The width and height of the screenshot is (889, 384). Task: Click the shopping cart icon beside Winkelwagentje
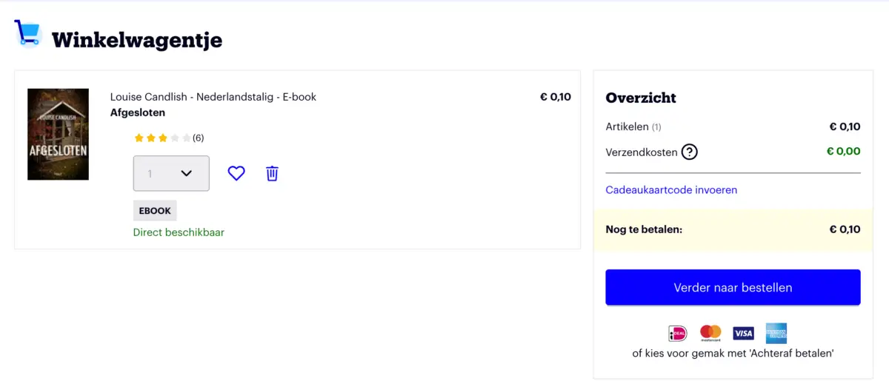pos(27,33)
